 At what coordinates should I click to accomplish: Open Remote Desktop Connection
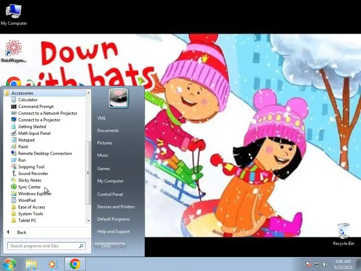coord(45,153)
